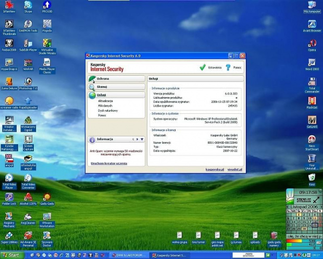The height and width of the screenshot is (259, 323).
Task: Open Aktualizacja under Usługi
Action: 105,101
